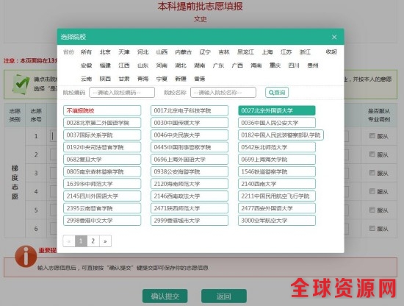Screen dimensions: 404x306
Task: Filter schools by 浙江
Action: pyautogui.click(x=305, y=52)
